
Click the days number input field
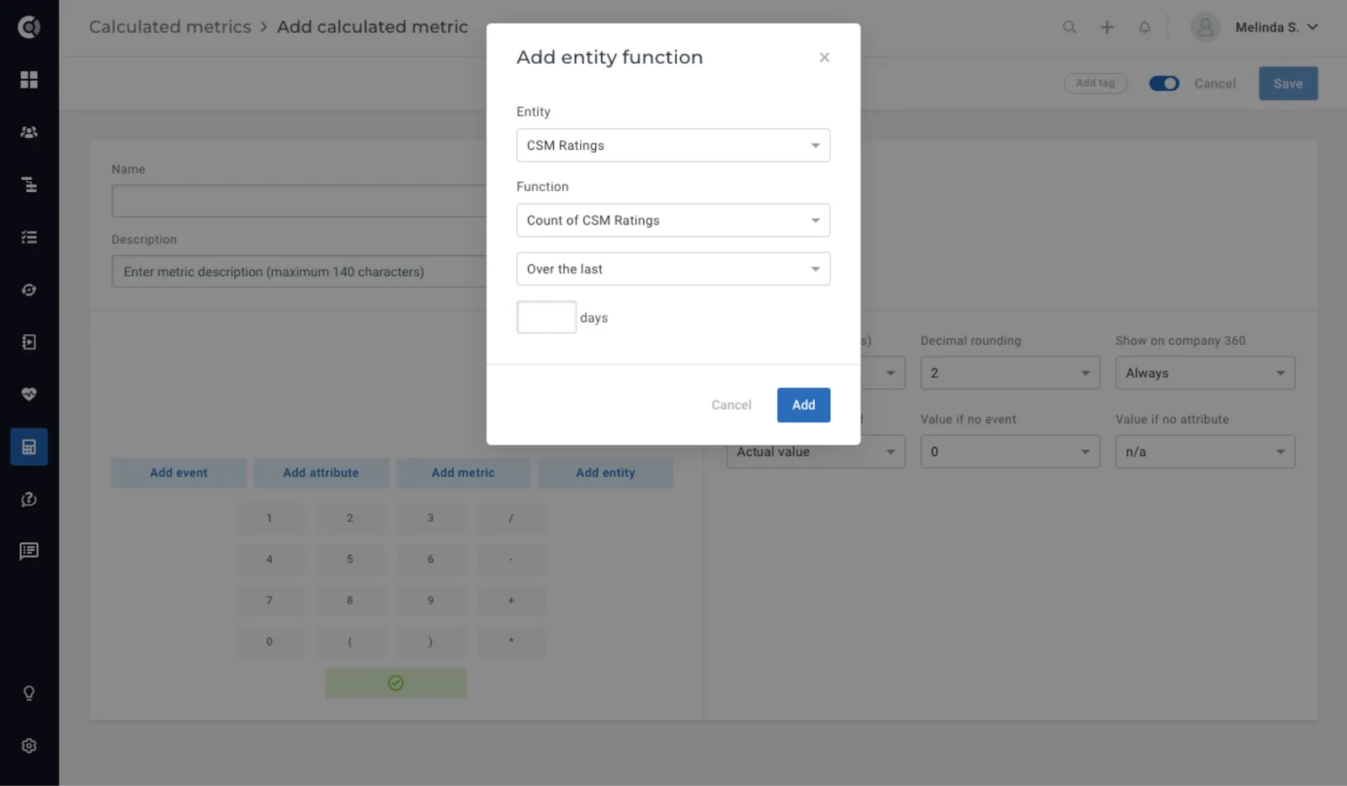pos(546,317)
